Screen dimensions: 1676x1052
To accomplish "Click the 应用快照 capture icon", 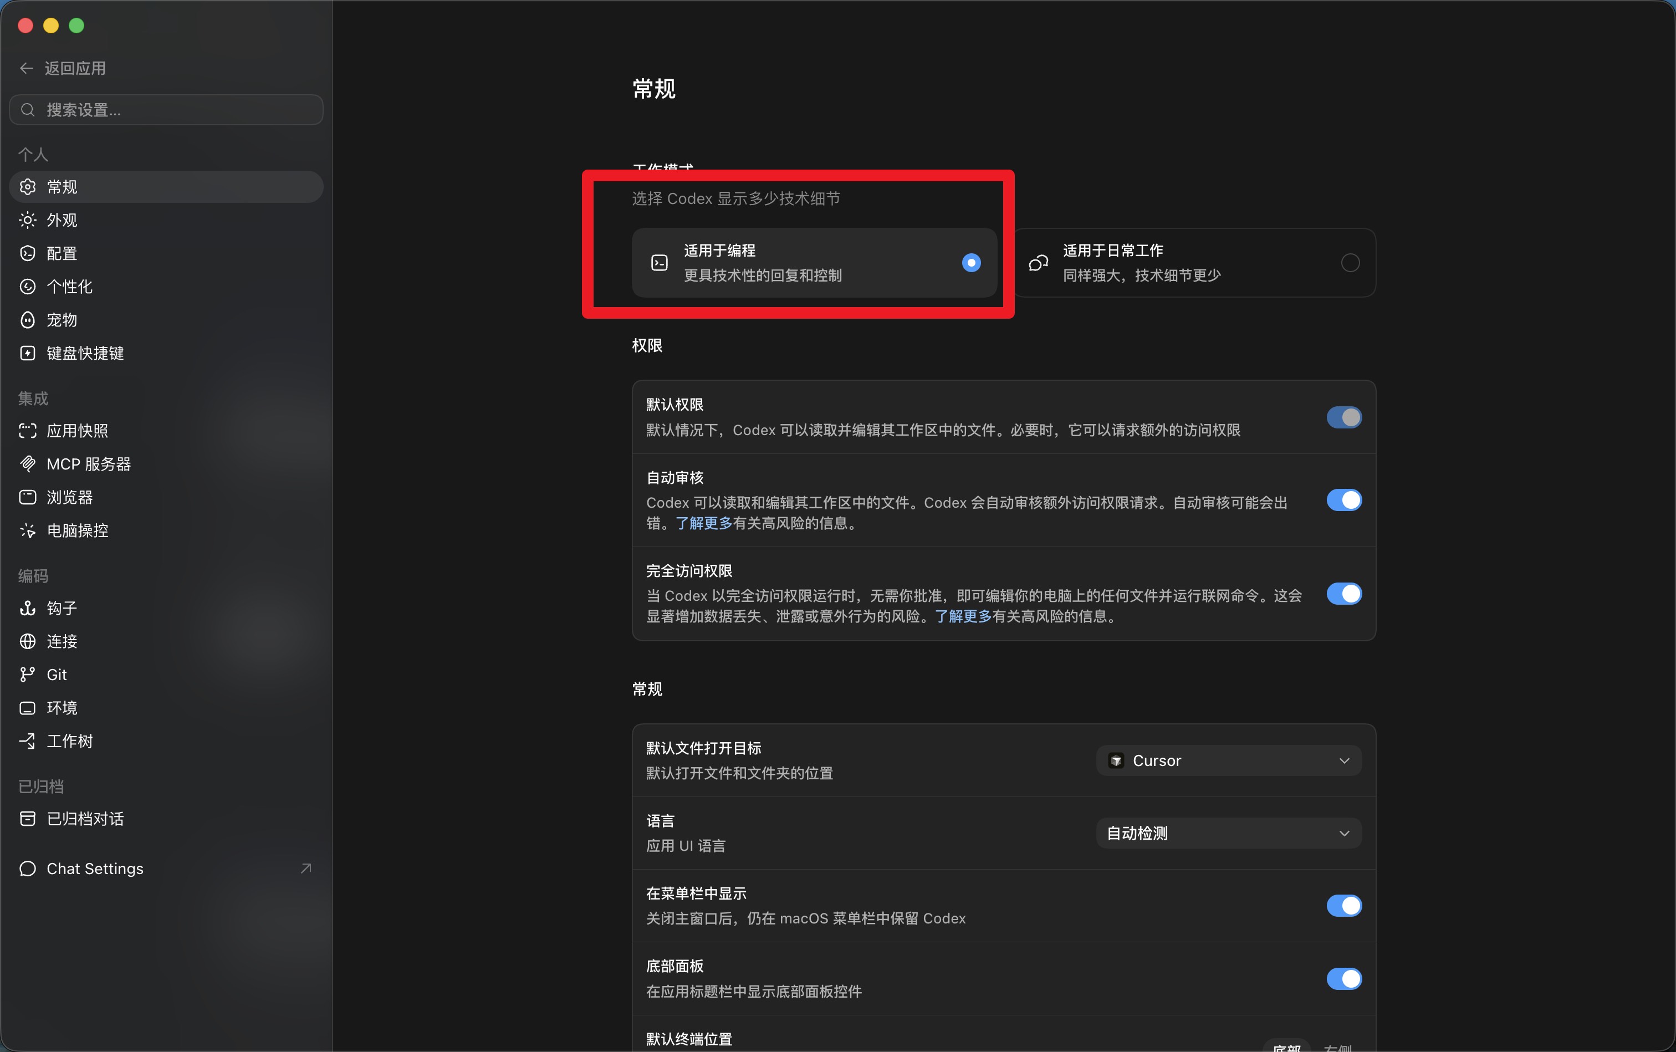I will tap(28, 431).
